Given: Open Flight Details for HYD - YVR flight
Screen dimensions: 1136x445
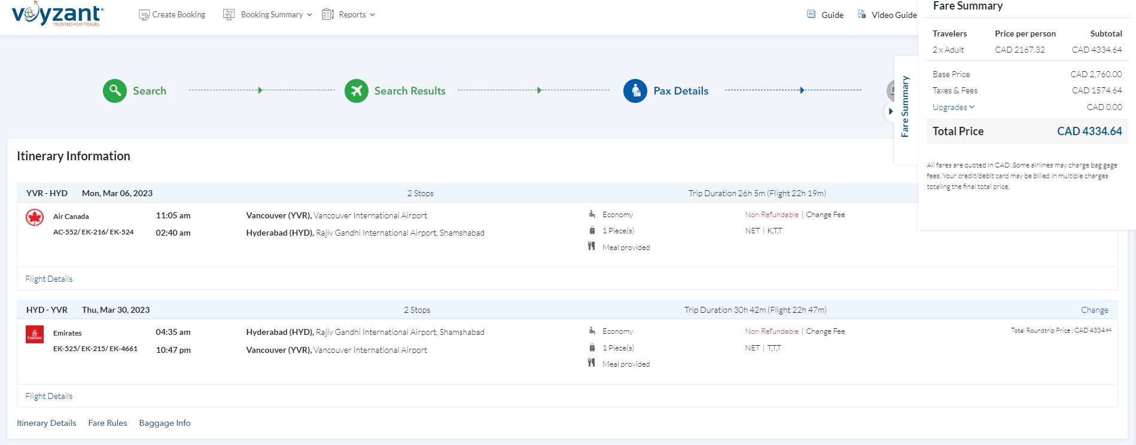Looking at the screenshot, I should 49,397.
